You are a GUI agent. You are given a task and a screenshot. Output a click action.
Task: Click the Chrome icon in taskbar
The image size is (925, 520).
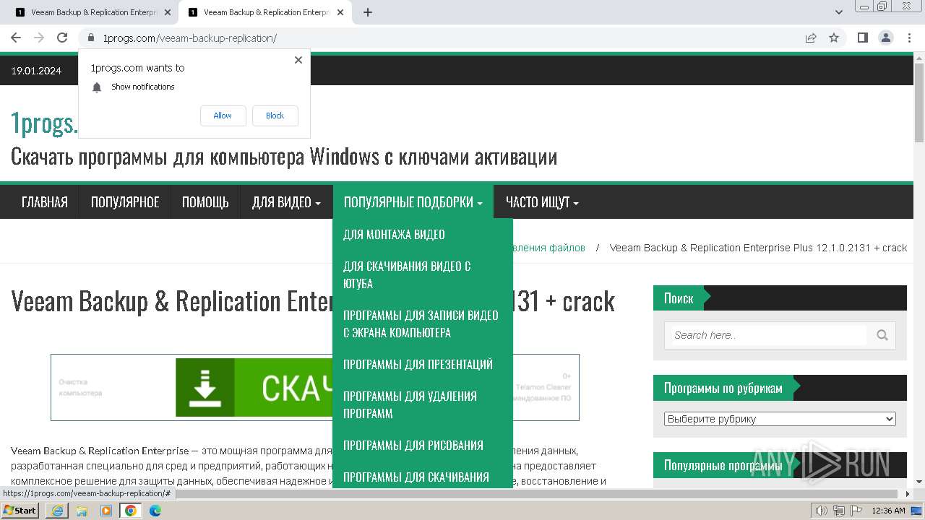tap(131, 511)
